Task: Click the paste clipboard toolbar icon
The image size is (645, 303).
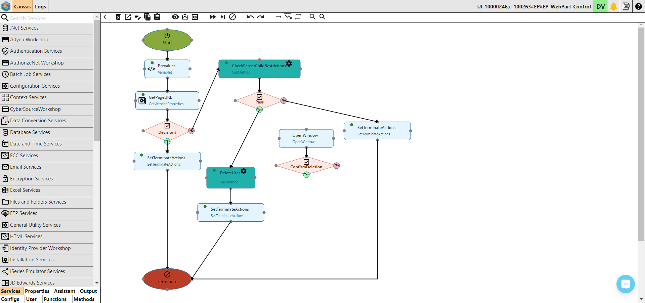Action: tap(157, 17)
